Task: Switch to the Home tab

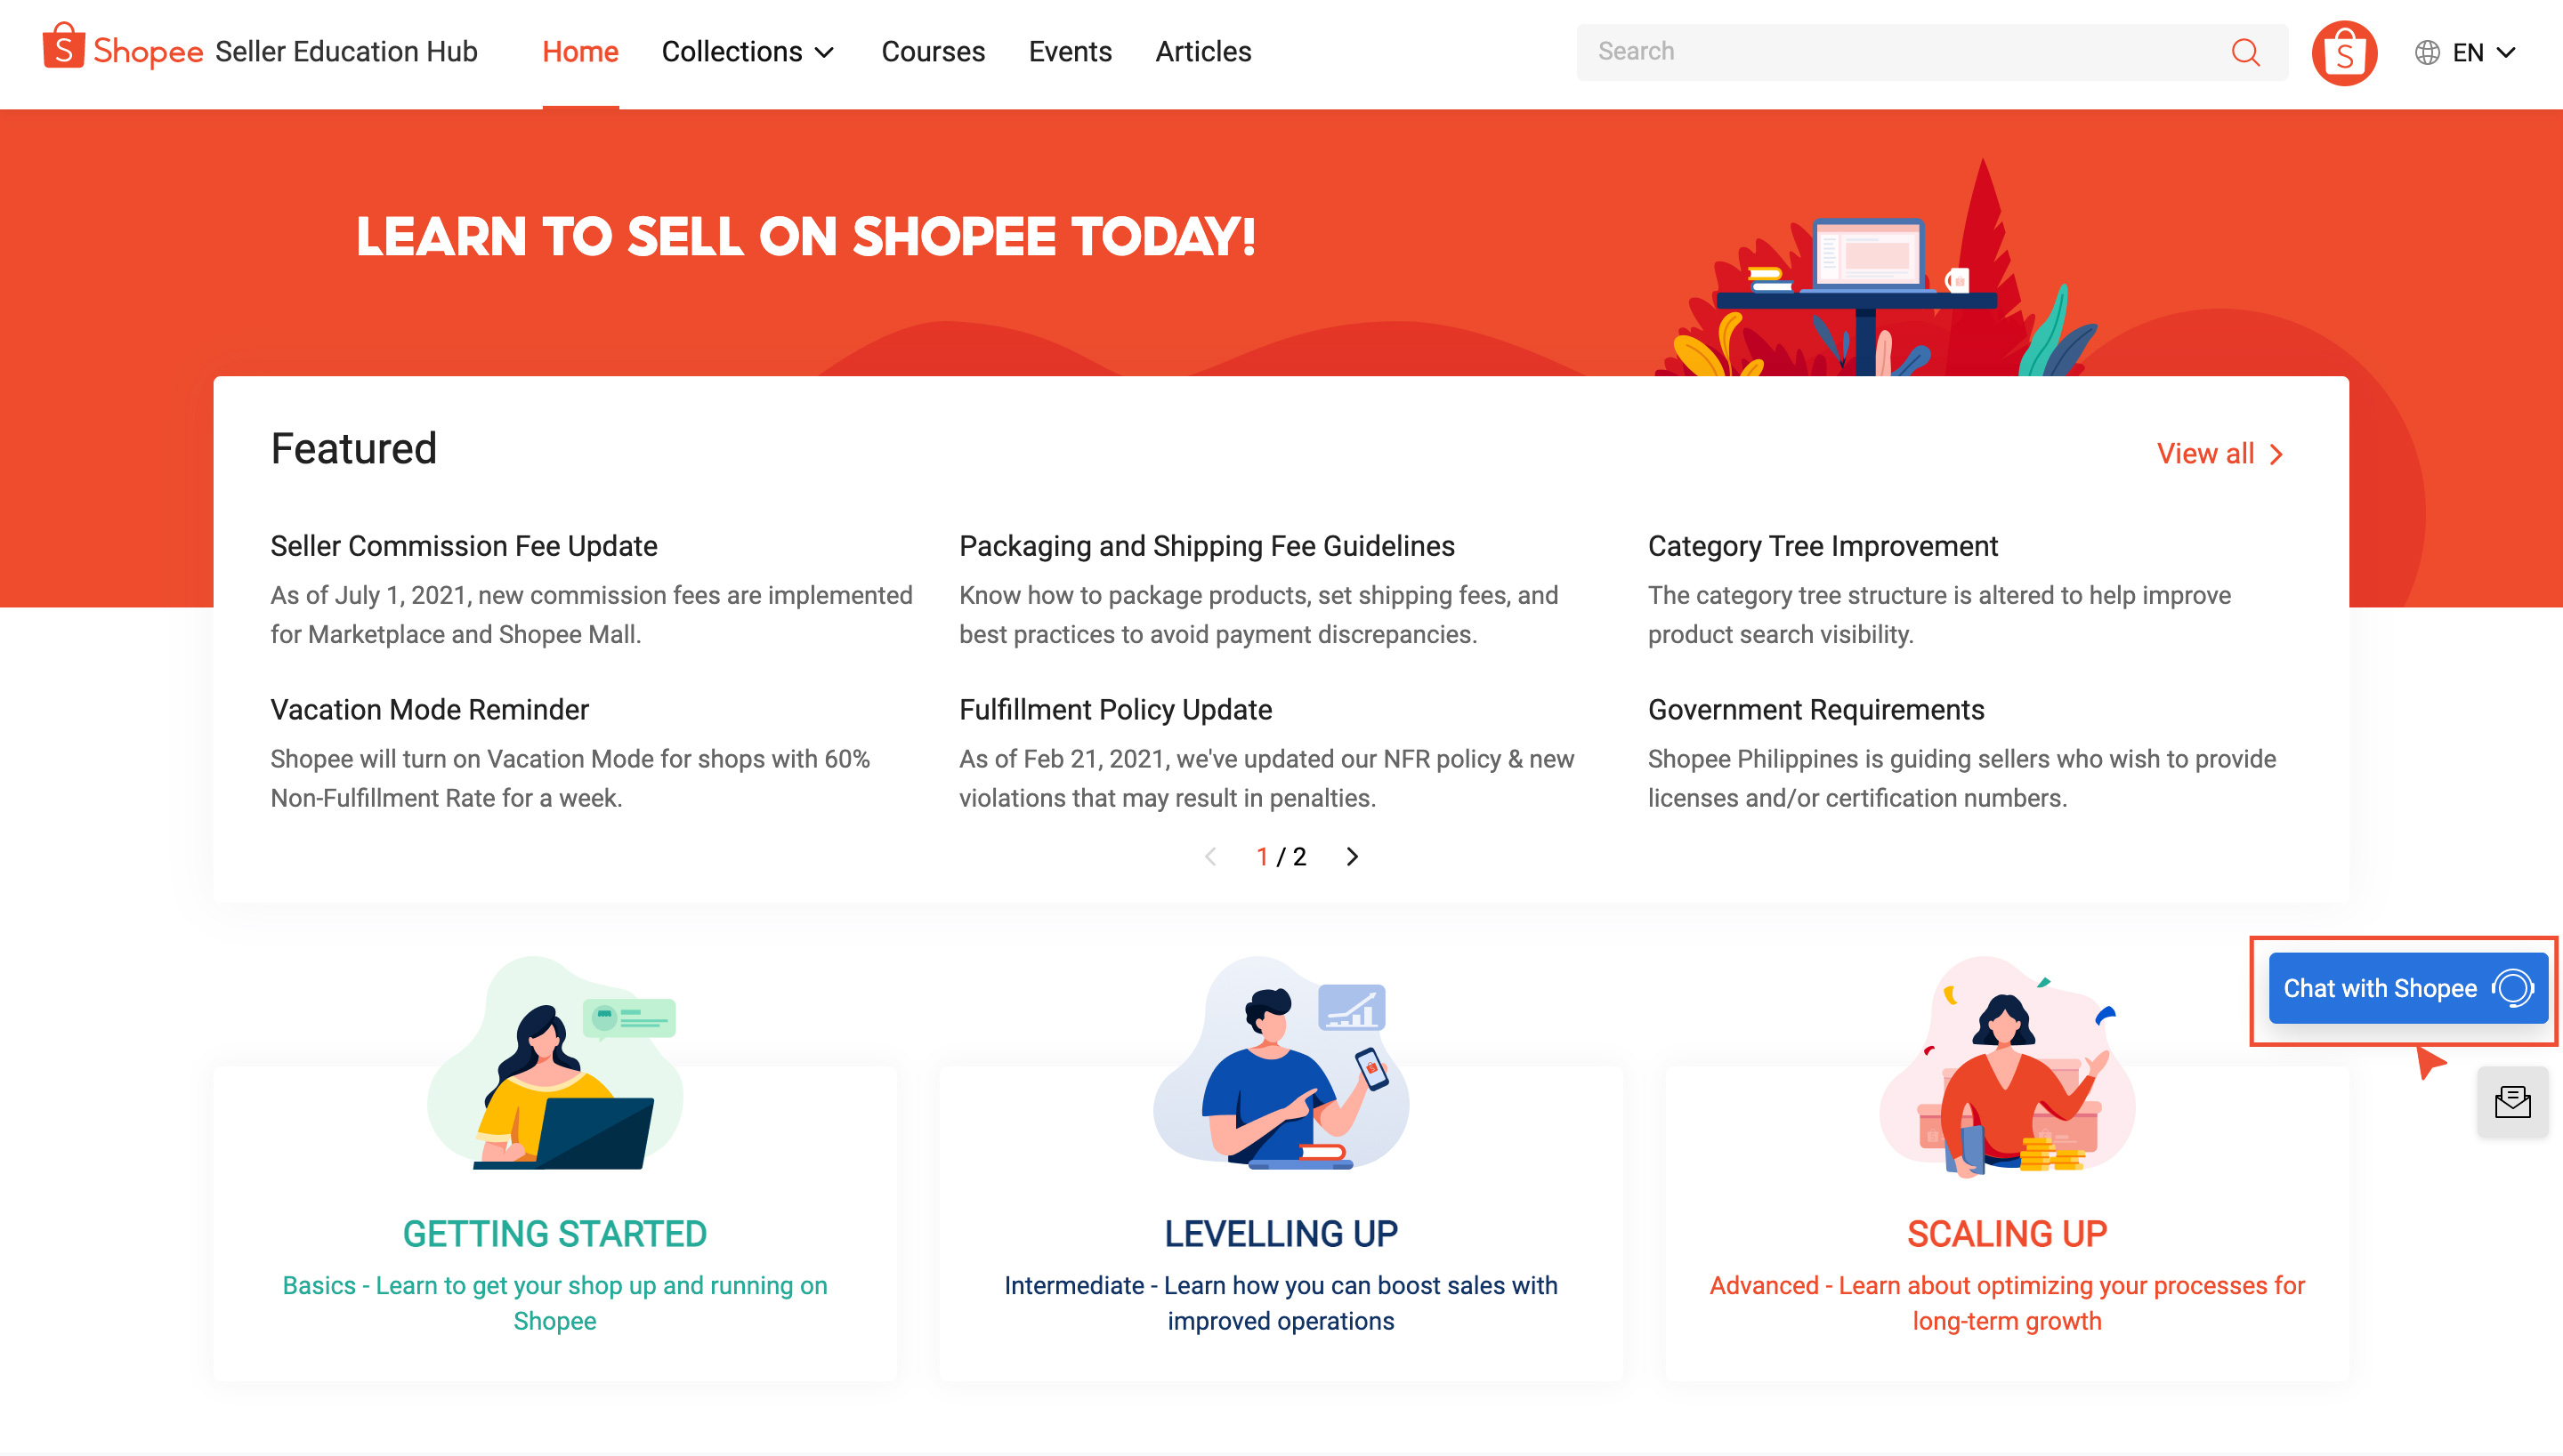Action: (580, 51)
